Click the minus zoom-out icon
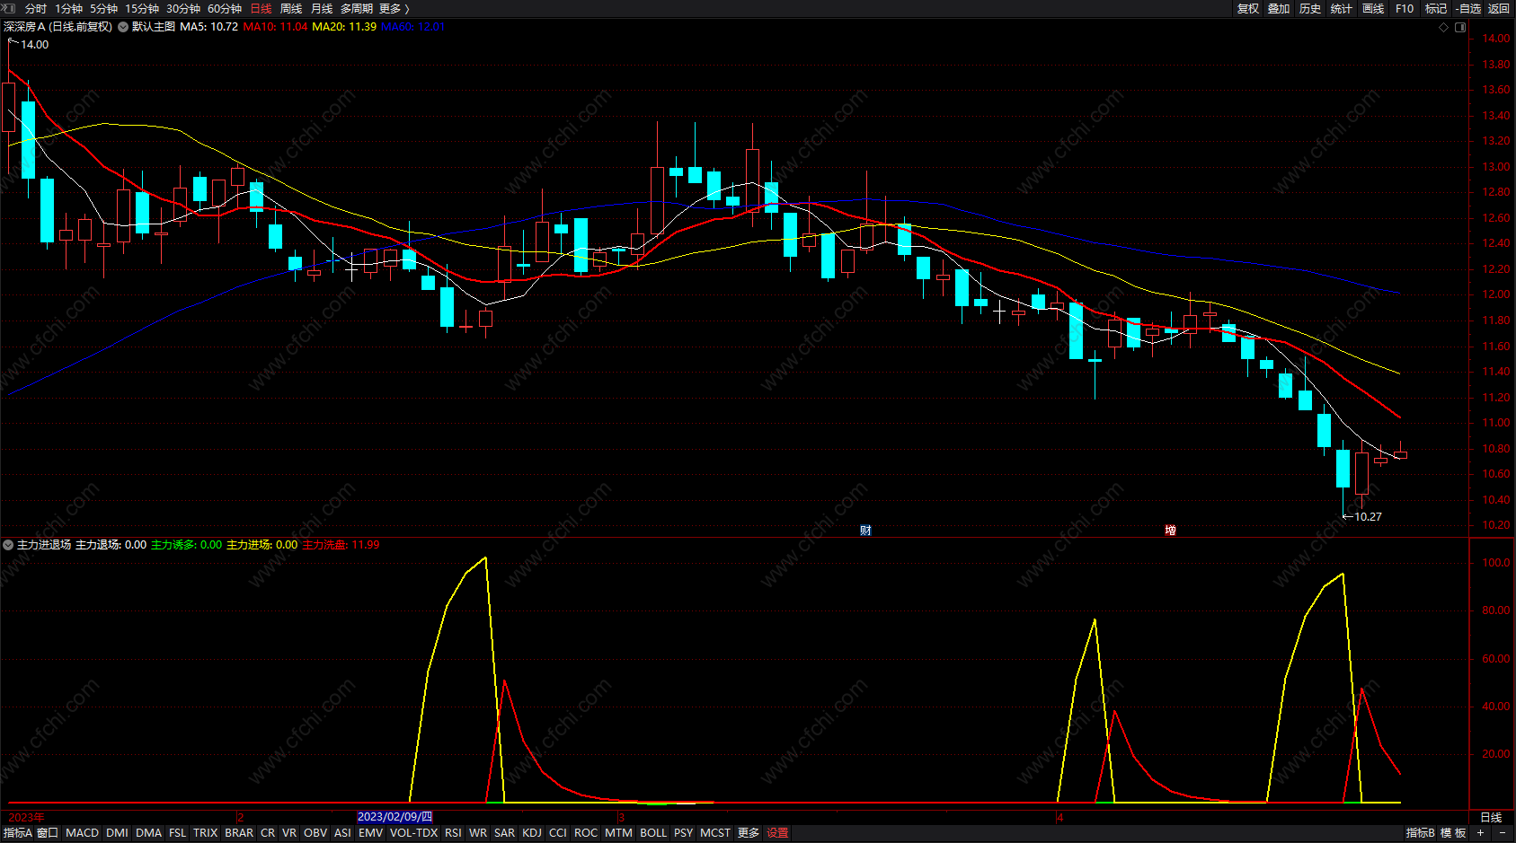 (1502, 833)
